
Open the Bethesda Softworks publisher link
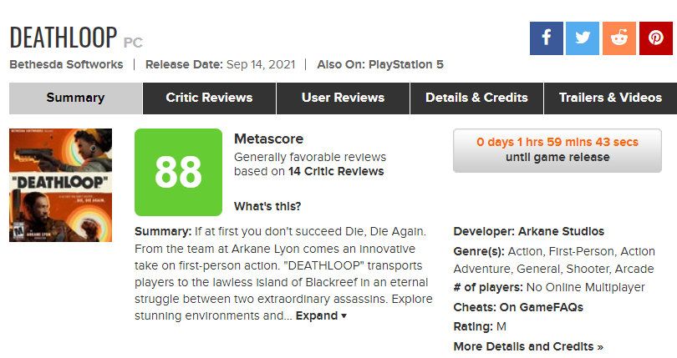[x=66, y=65]
